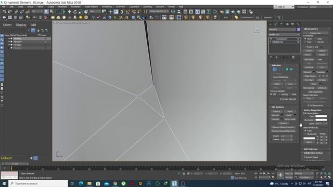Open the Display command panel tab
The width and height of the screenshot is (333, 187).
(x=292, y=24)
